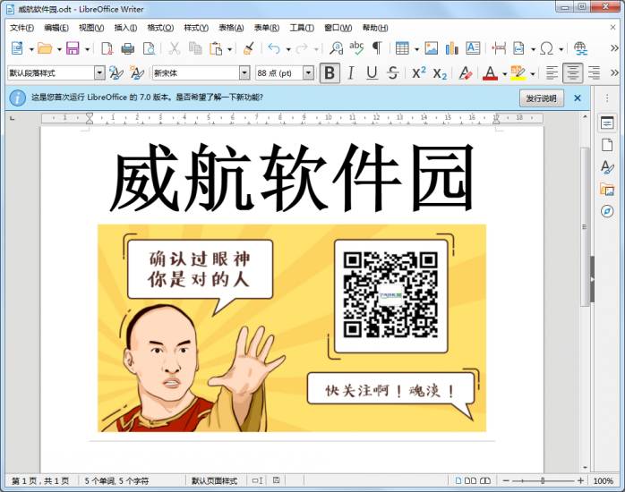Apply the yellow highlighting color
625x492 pixels.
coord(518,73)
